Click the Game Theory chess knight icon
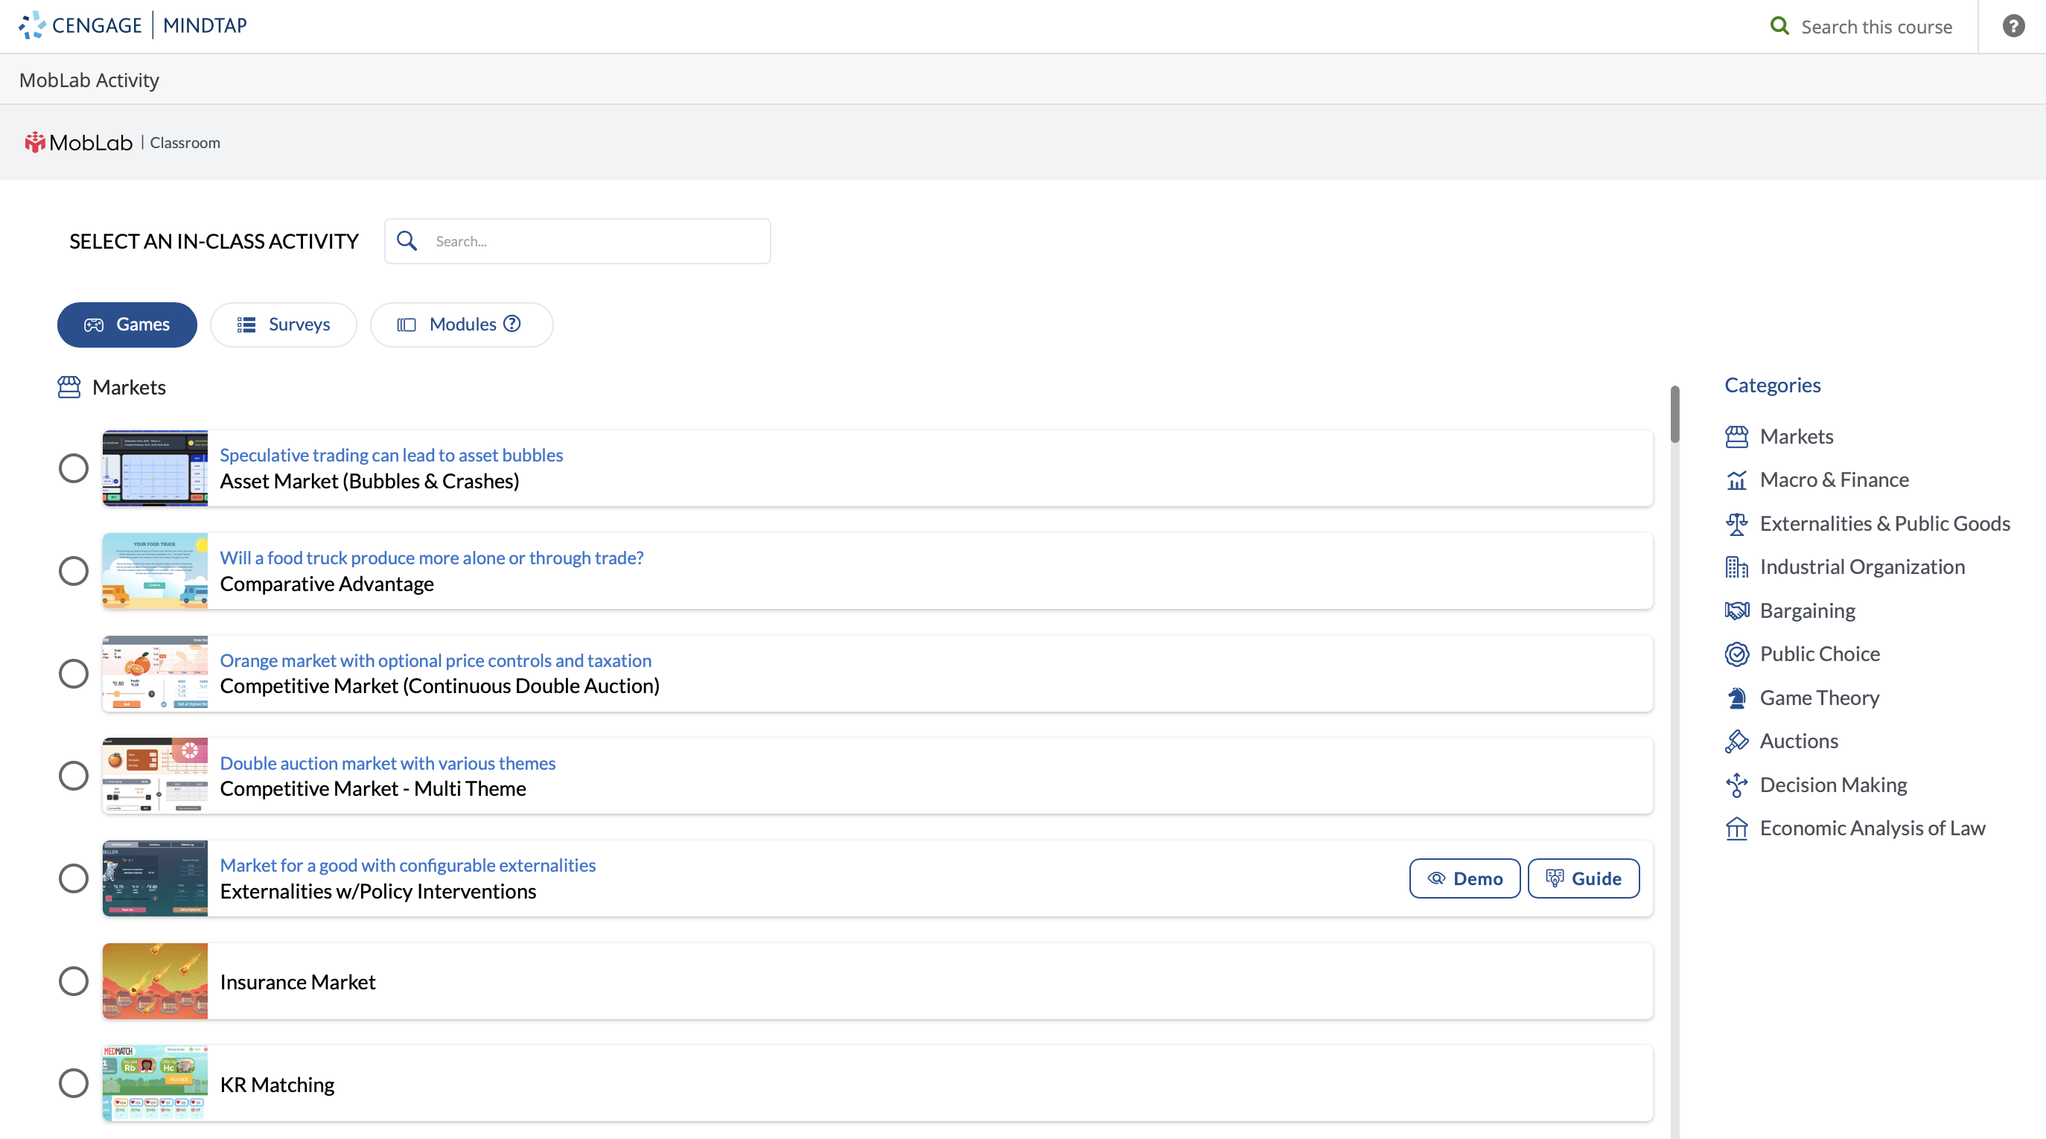2046x1139 pixels. (x=1736, y=698)
